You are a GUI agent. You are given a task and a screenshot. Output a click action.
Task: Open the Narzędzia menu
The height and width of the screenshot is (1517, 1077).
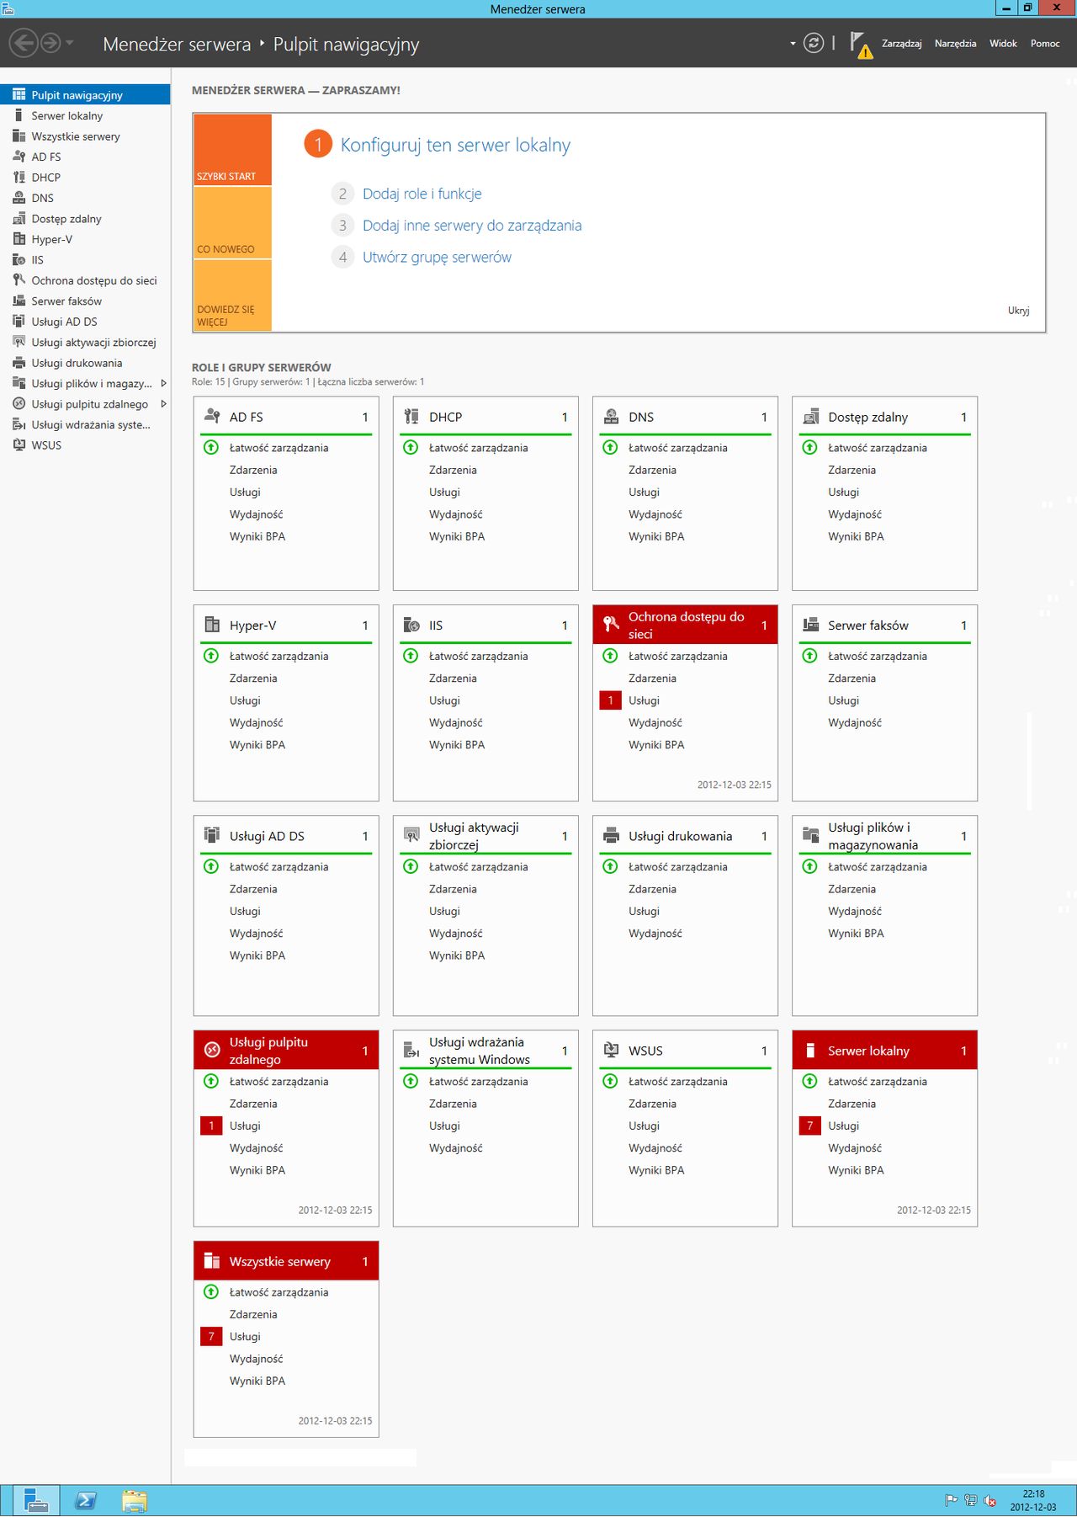955,44
